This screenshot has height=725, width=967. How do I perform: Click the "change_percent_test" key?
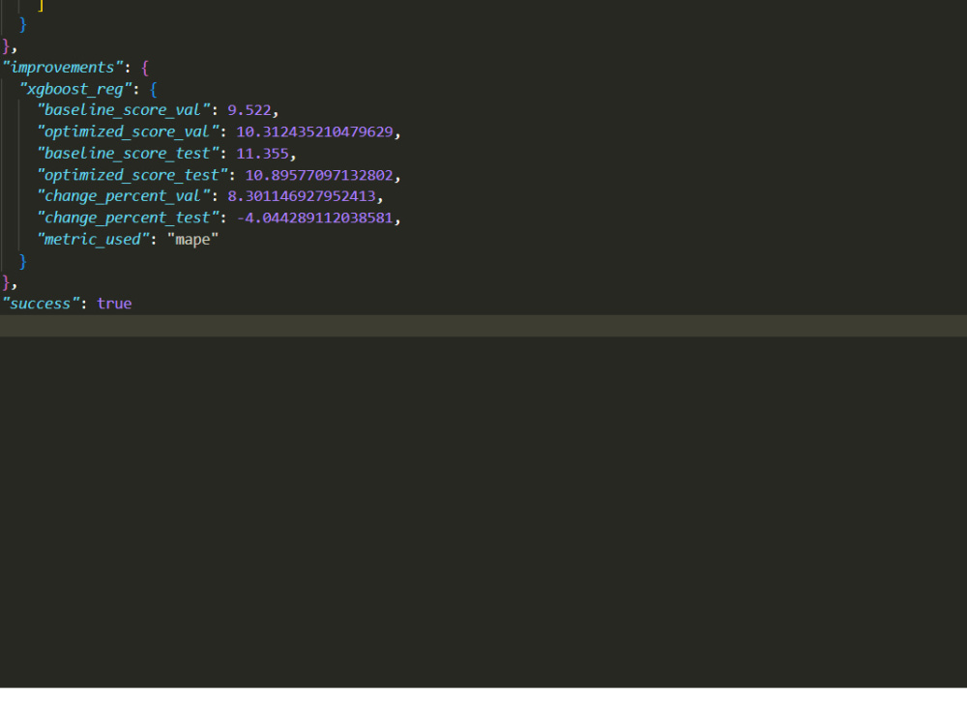pyautogui.click(x=128, y=217)
